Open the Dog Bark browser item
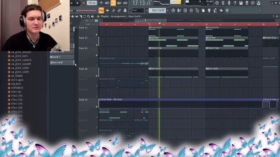 16,84
